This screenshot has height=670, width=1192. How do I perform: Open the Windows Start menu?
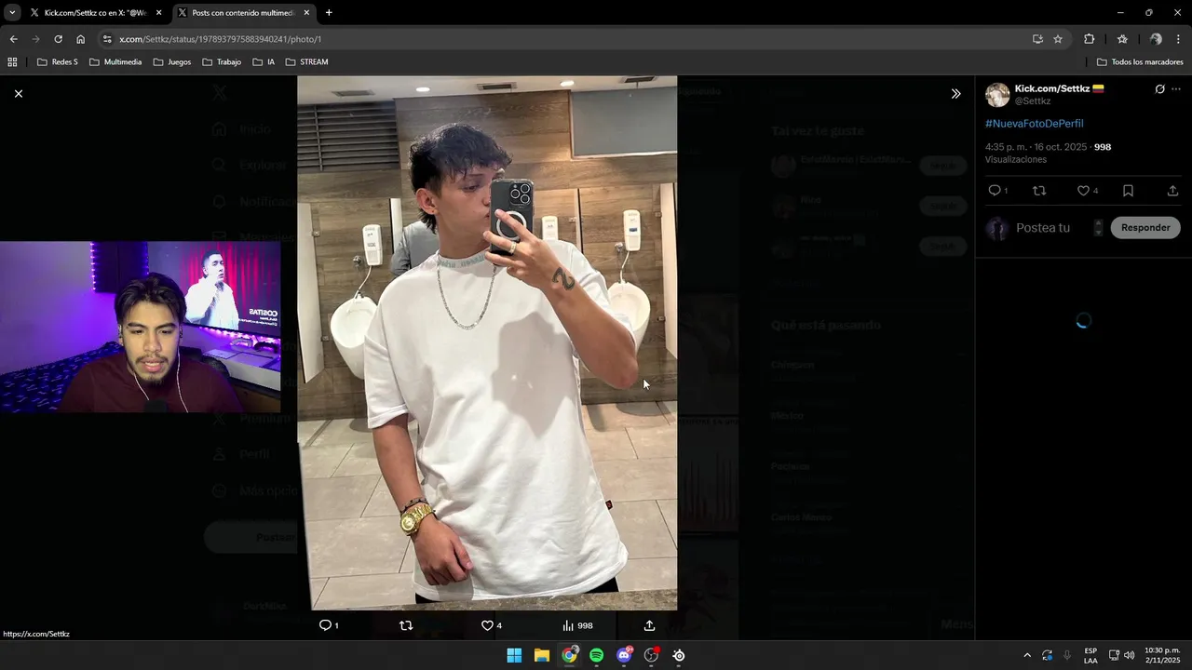514,655
